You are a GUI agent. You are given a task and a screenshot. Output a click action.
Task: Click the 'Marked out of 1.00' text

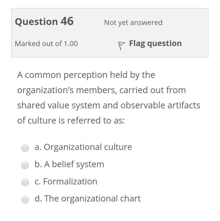pos(46,44)
